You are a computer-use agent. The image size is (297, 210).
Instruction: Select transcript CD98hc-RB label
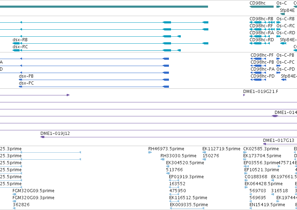(261, 19)
